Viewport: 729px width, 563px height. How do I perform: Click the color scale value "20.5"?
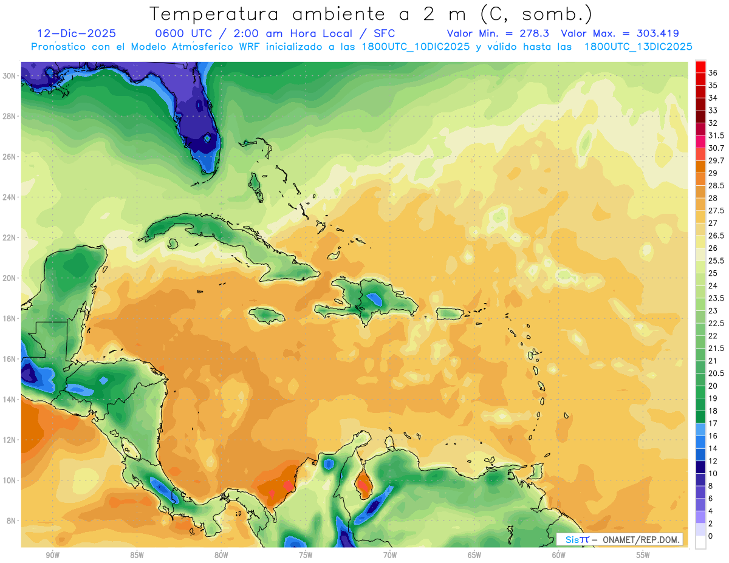pyautogui.click(x=716, y=374)
